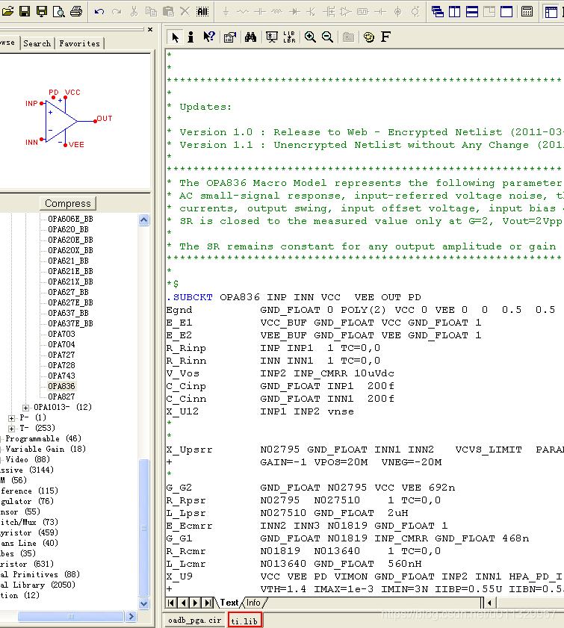The width and height of the screenshot is (564, 628).
Task: Select OPA836 in the component tree
Action: coord(61,386)
